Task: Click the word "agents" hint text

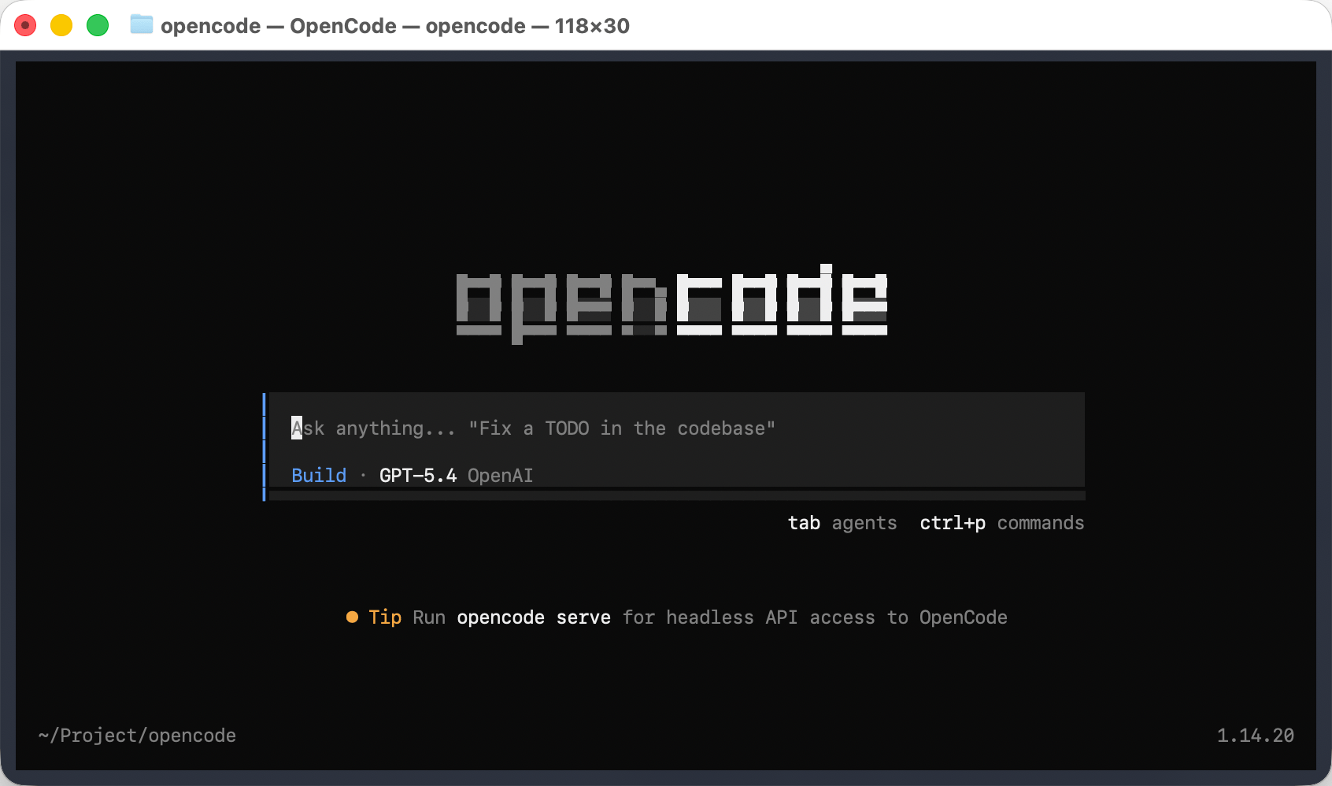Action: coord(864,523)
